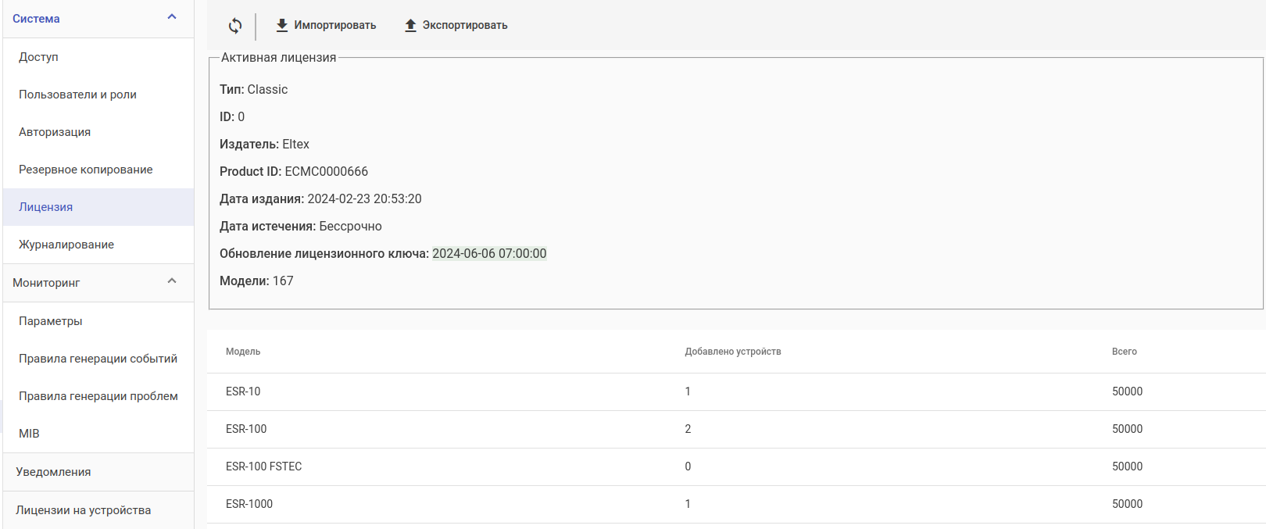Open Резервное копирование section

point(86,170)
